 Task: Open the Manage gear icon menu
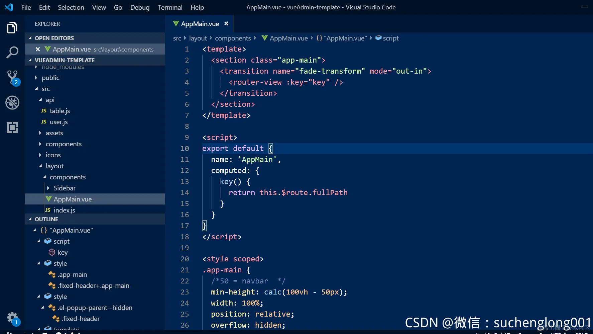pyautogui.click(x=13, y=318)
